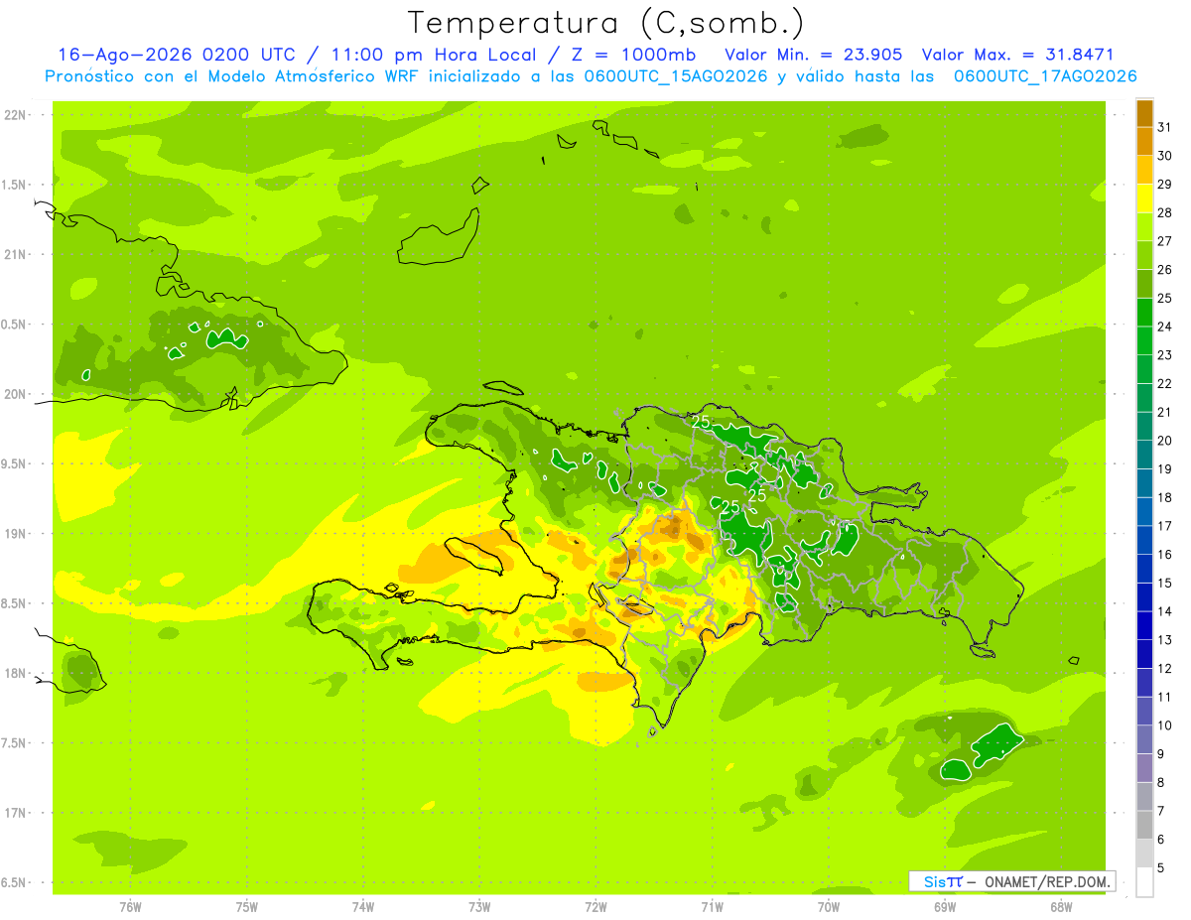Image resolution: width=1191 pixels, height=920 pixels.
Task: Click the gray swatch between 6 and 7
Action: tap(1144, 825)
